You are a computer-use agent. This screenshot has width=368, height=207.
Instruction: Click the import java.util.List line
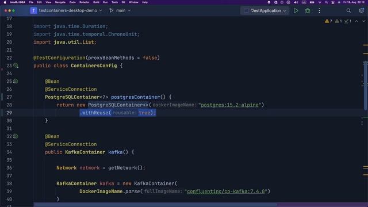pyautogui.click(x=65, y=42)
